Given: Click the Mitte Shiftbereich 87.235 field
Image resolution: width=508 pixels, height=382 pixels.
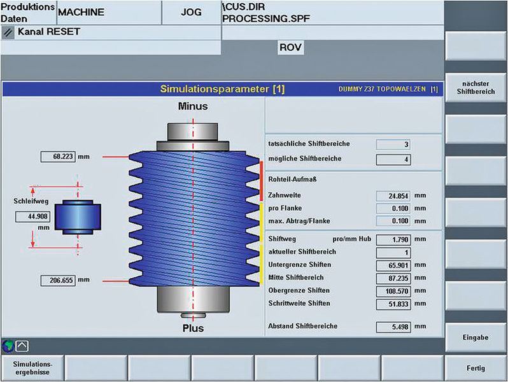Looking at the screenshot, I should [x=393, y=278].
